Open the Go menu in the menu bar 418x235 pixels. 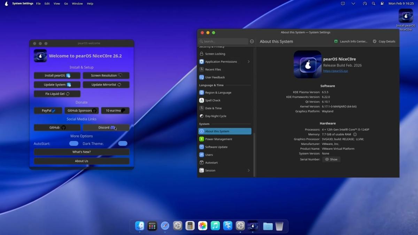click(x=66, y=3)
